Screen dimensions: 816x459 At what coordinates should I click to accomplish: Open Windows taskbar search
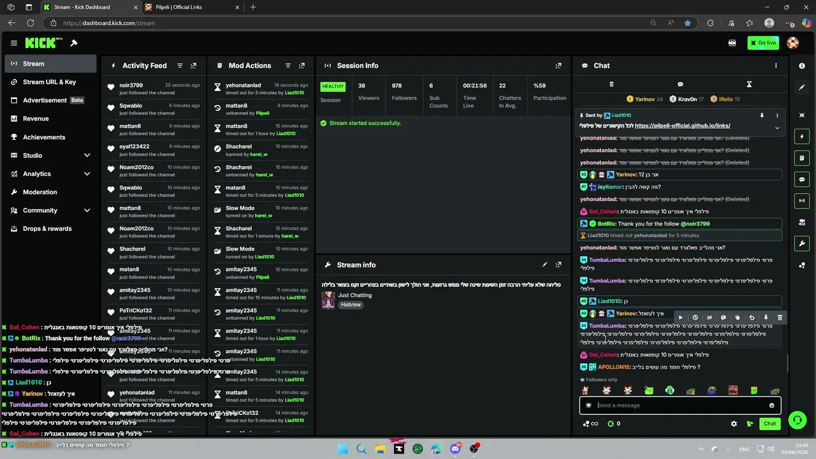[361, 449]
